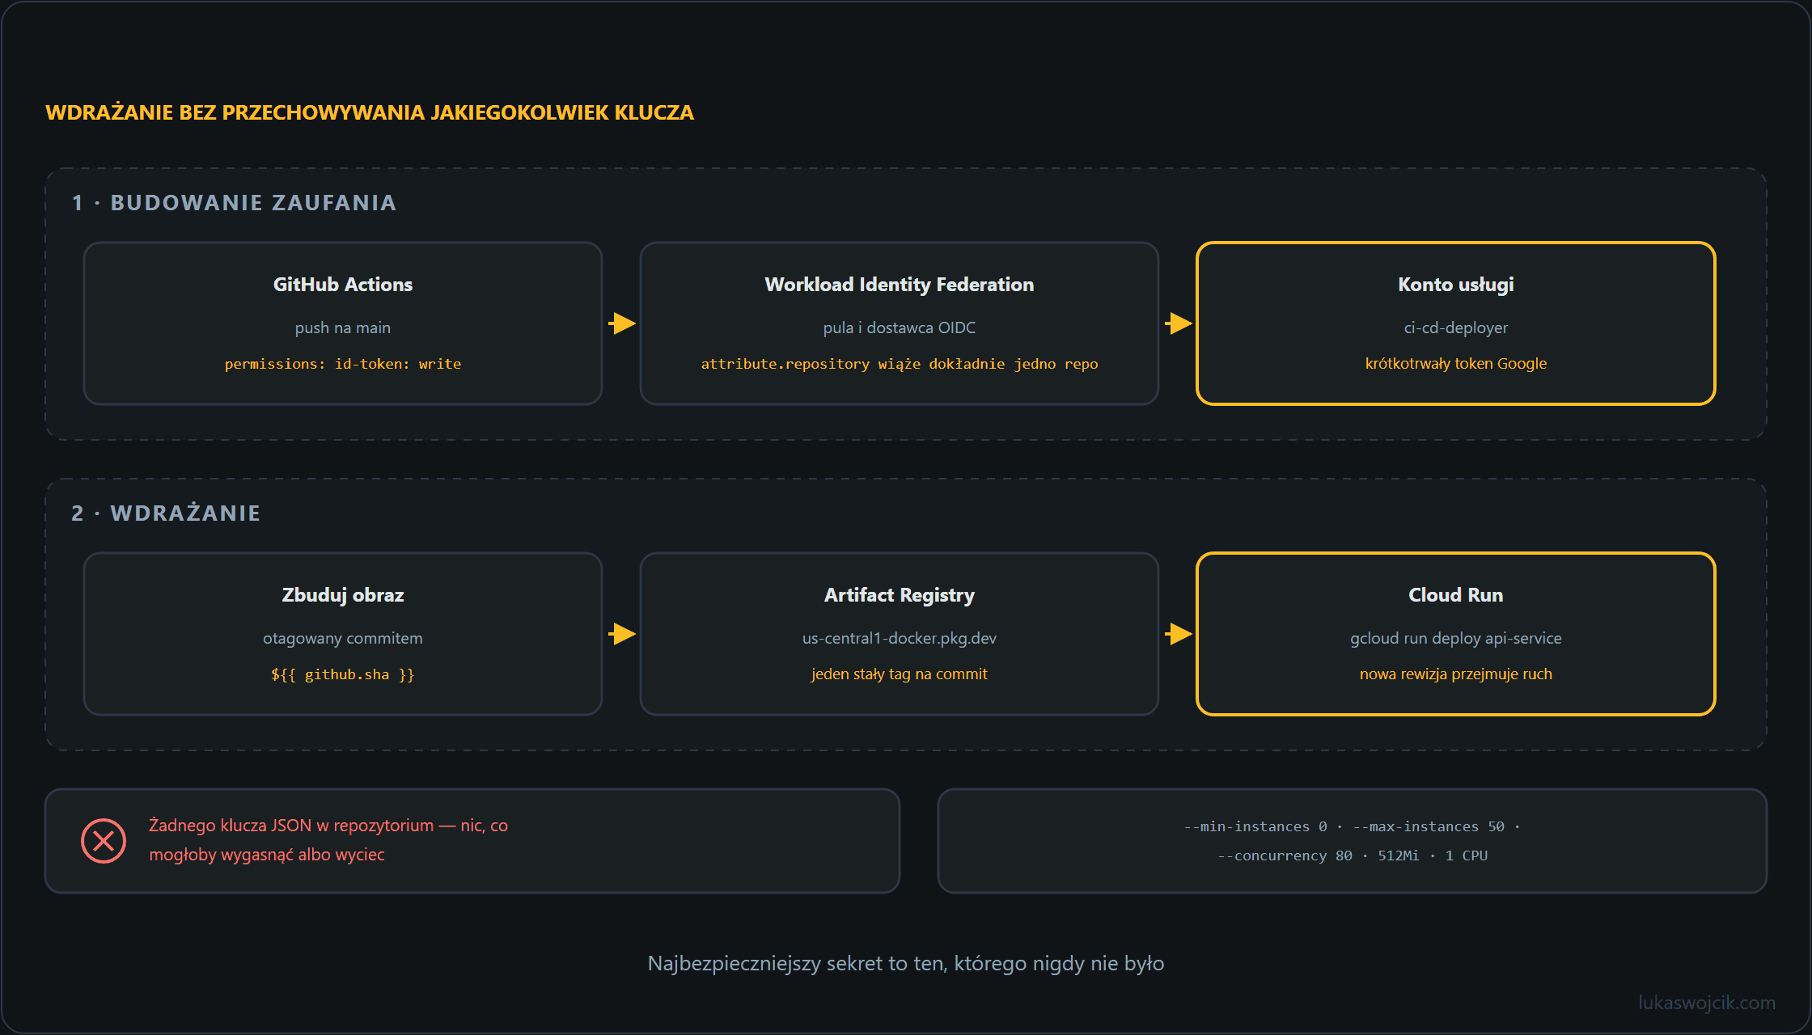Select the Workload Identity Federation heading
The width and height of the screenshot is (1812, 1035).
pyautogui.click(x=900, y=285)
